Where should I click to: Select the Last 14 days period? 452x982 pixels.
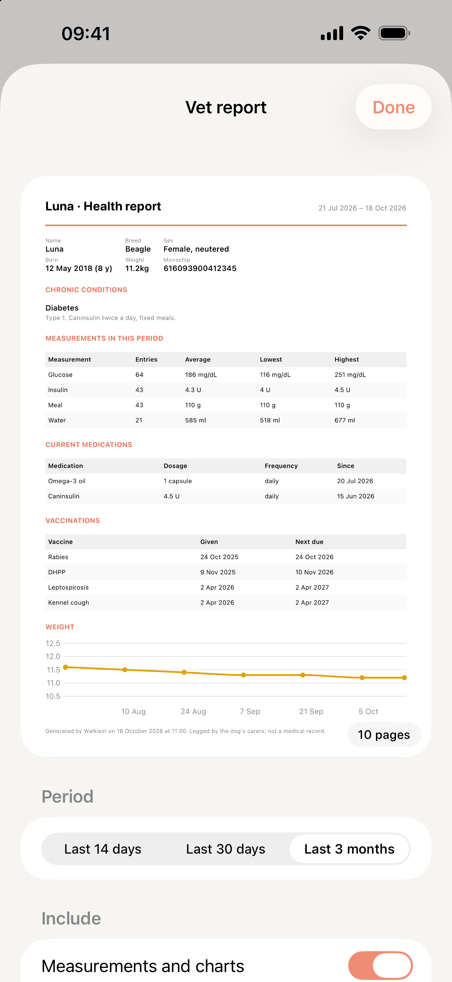[103, 849]
